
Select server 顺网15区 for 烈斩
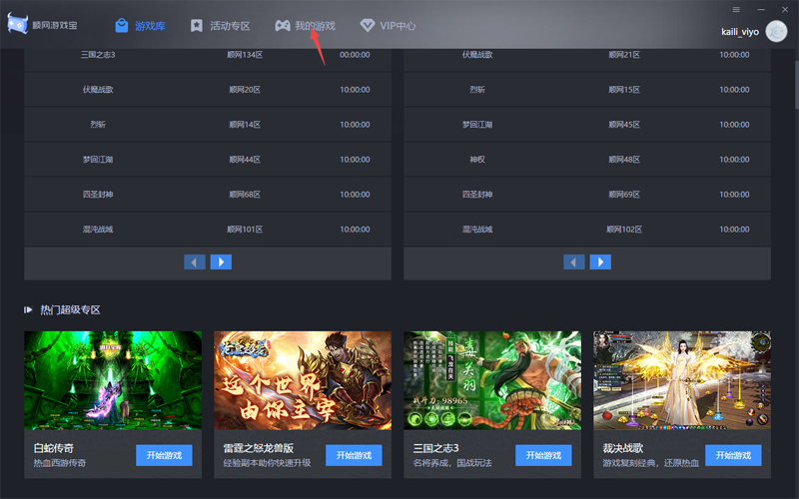click(624, 90)
